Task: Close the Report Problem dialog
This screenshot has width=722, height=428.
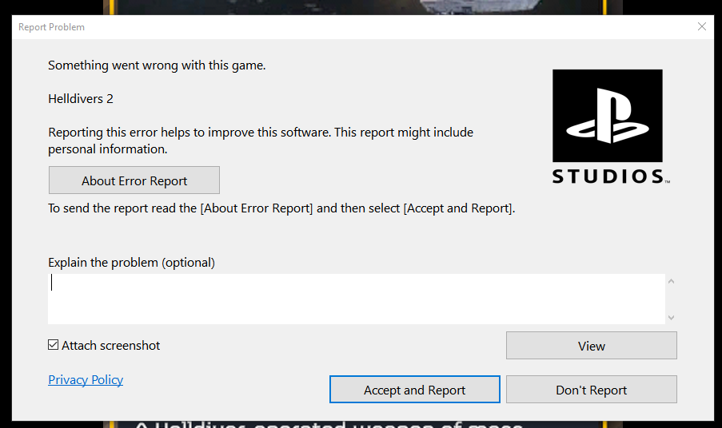Action: coord(702,26)
